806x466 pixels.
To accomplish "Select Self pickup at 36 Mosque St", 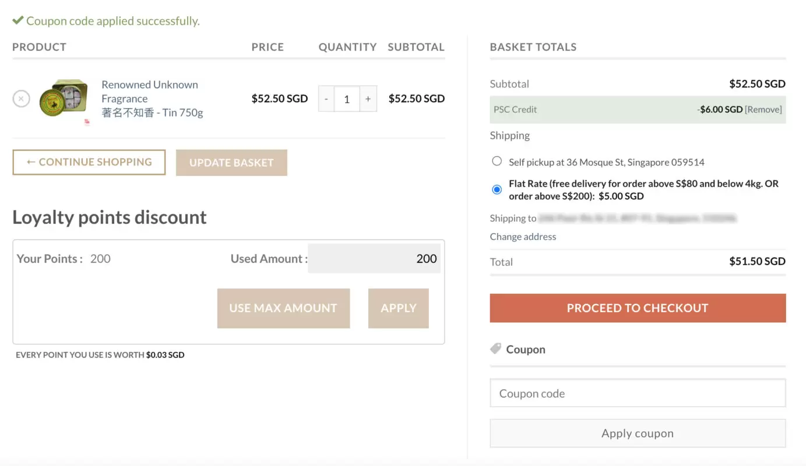I will tap(497, 161).
